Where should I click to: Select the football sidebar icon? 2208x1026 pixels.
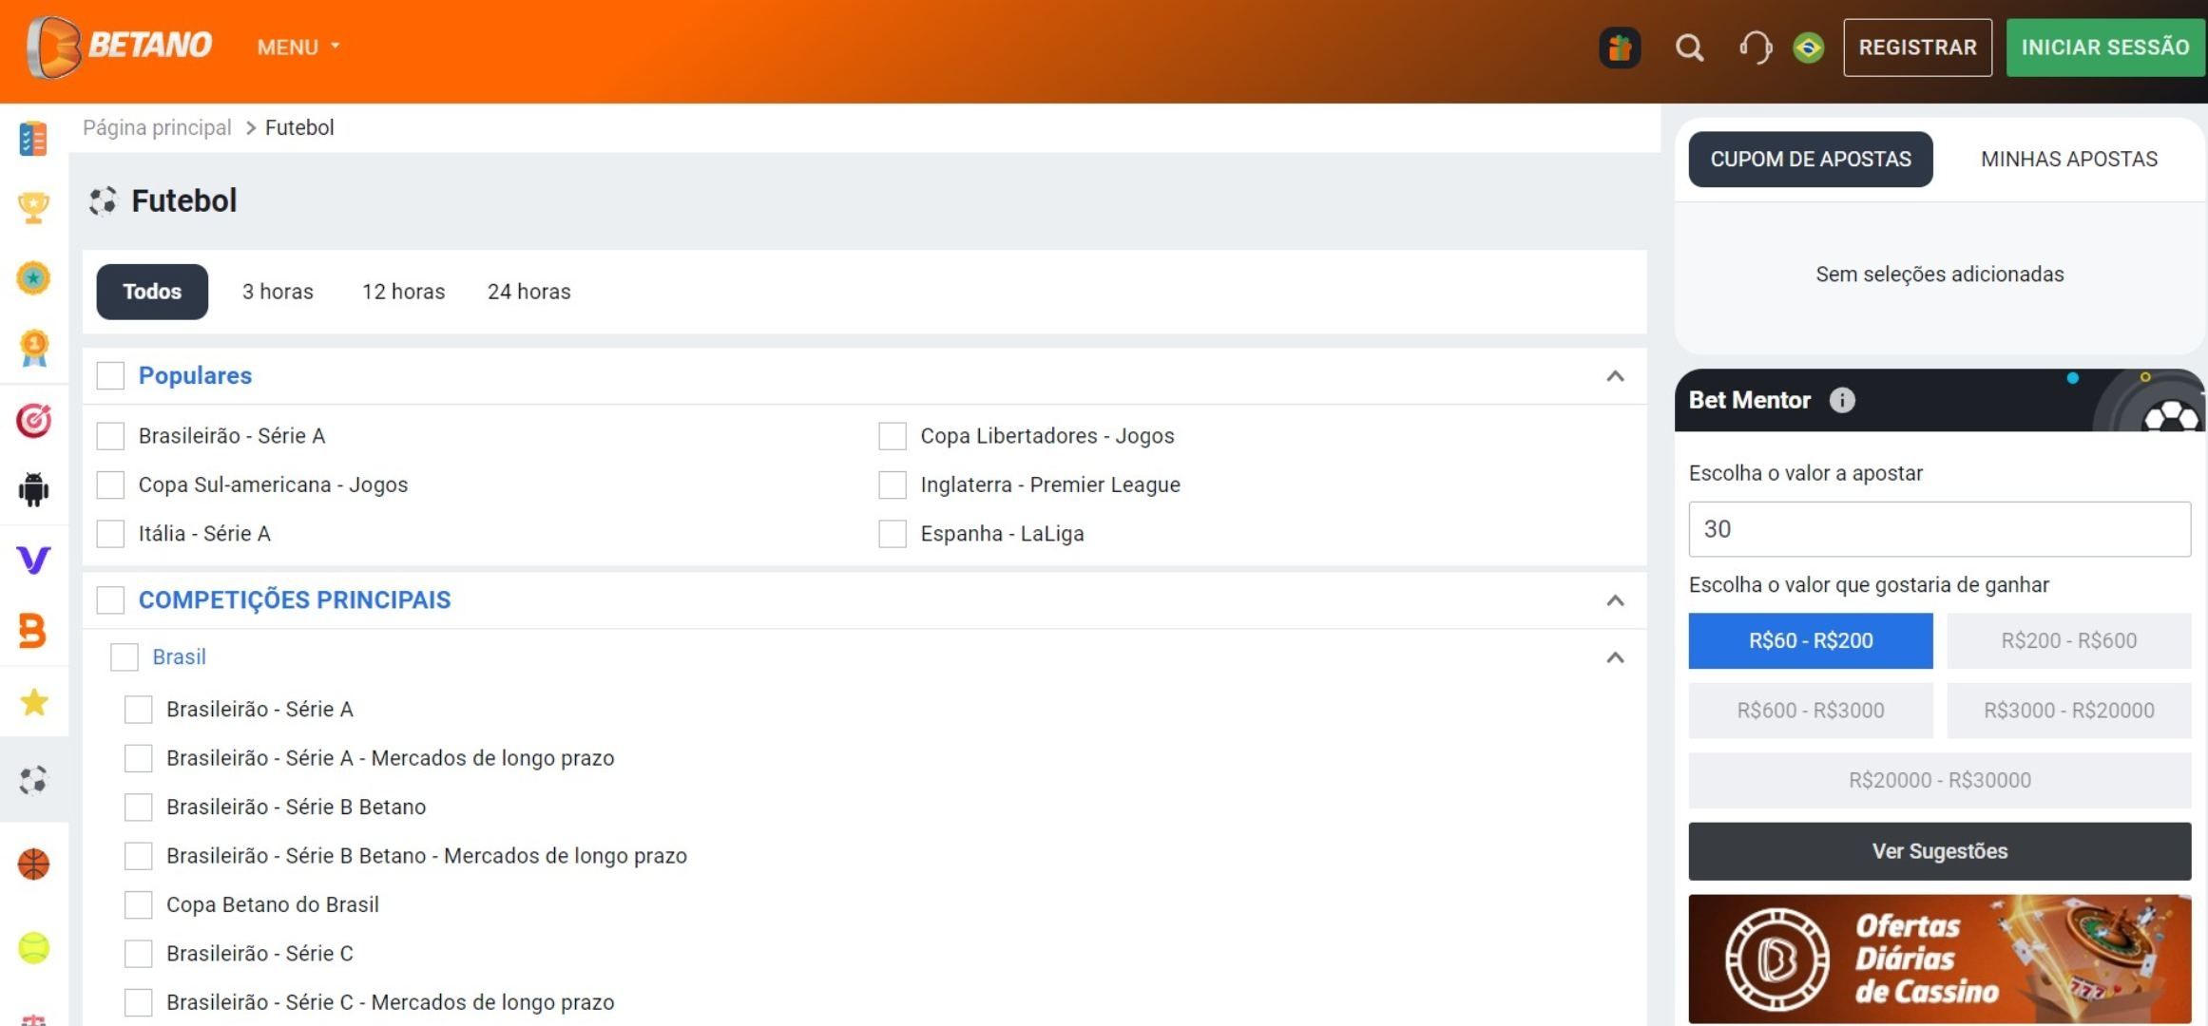[x=33, y=781]
